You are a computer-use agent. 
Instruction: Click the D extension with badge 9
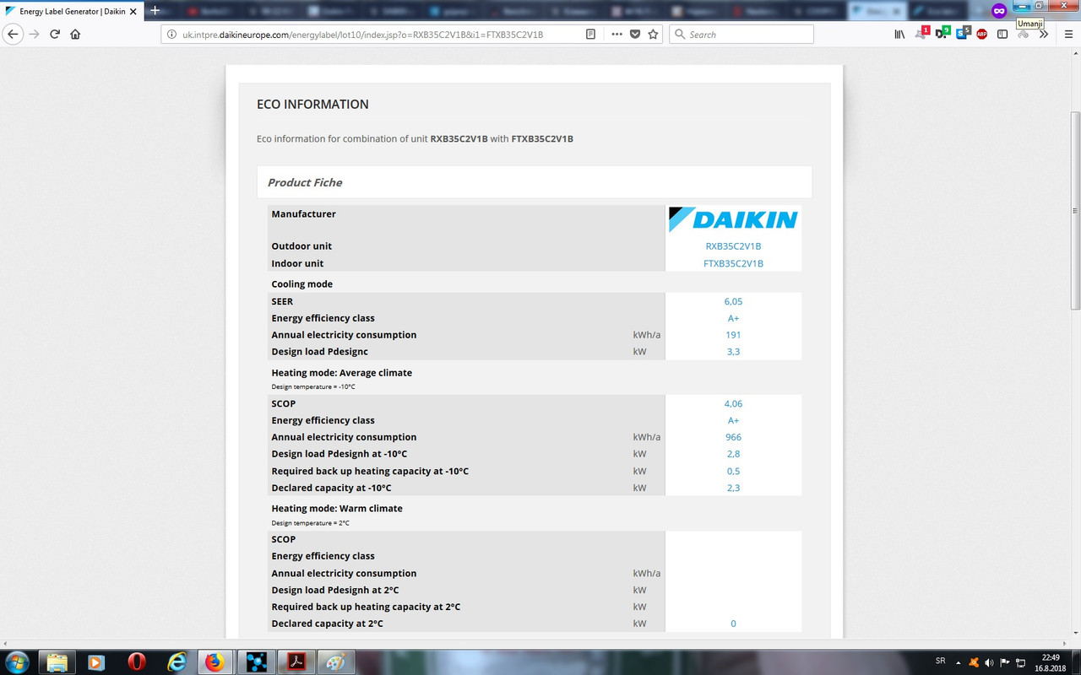pos(942,34)
